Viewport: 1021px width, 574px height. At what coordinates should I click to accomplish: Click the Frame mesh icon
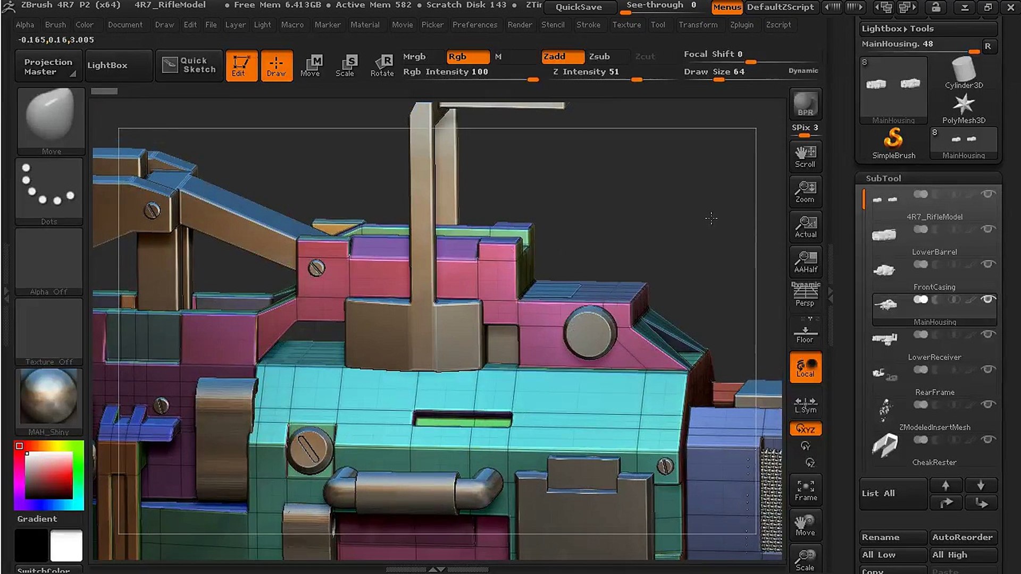(806, 490)
